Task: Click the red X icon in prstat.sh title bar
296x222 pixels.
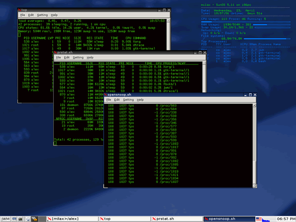Action: [55, 52]
